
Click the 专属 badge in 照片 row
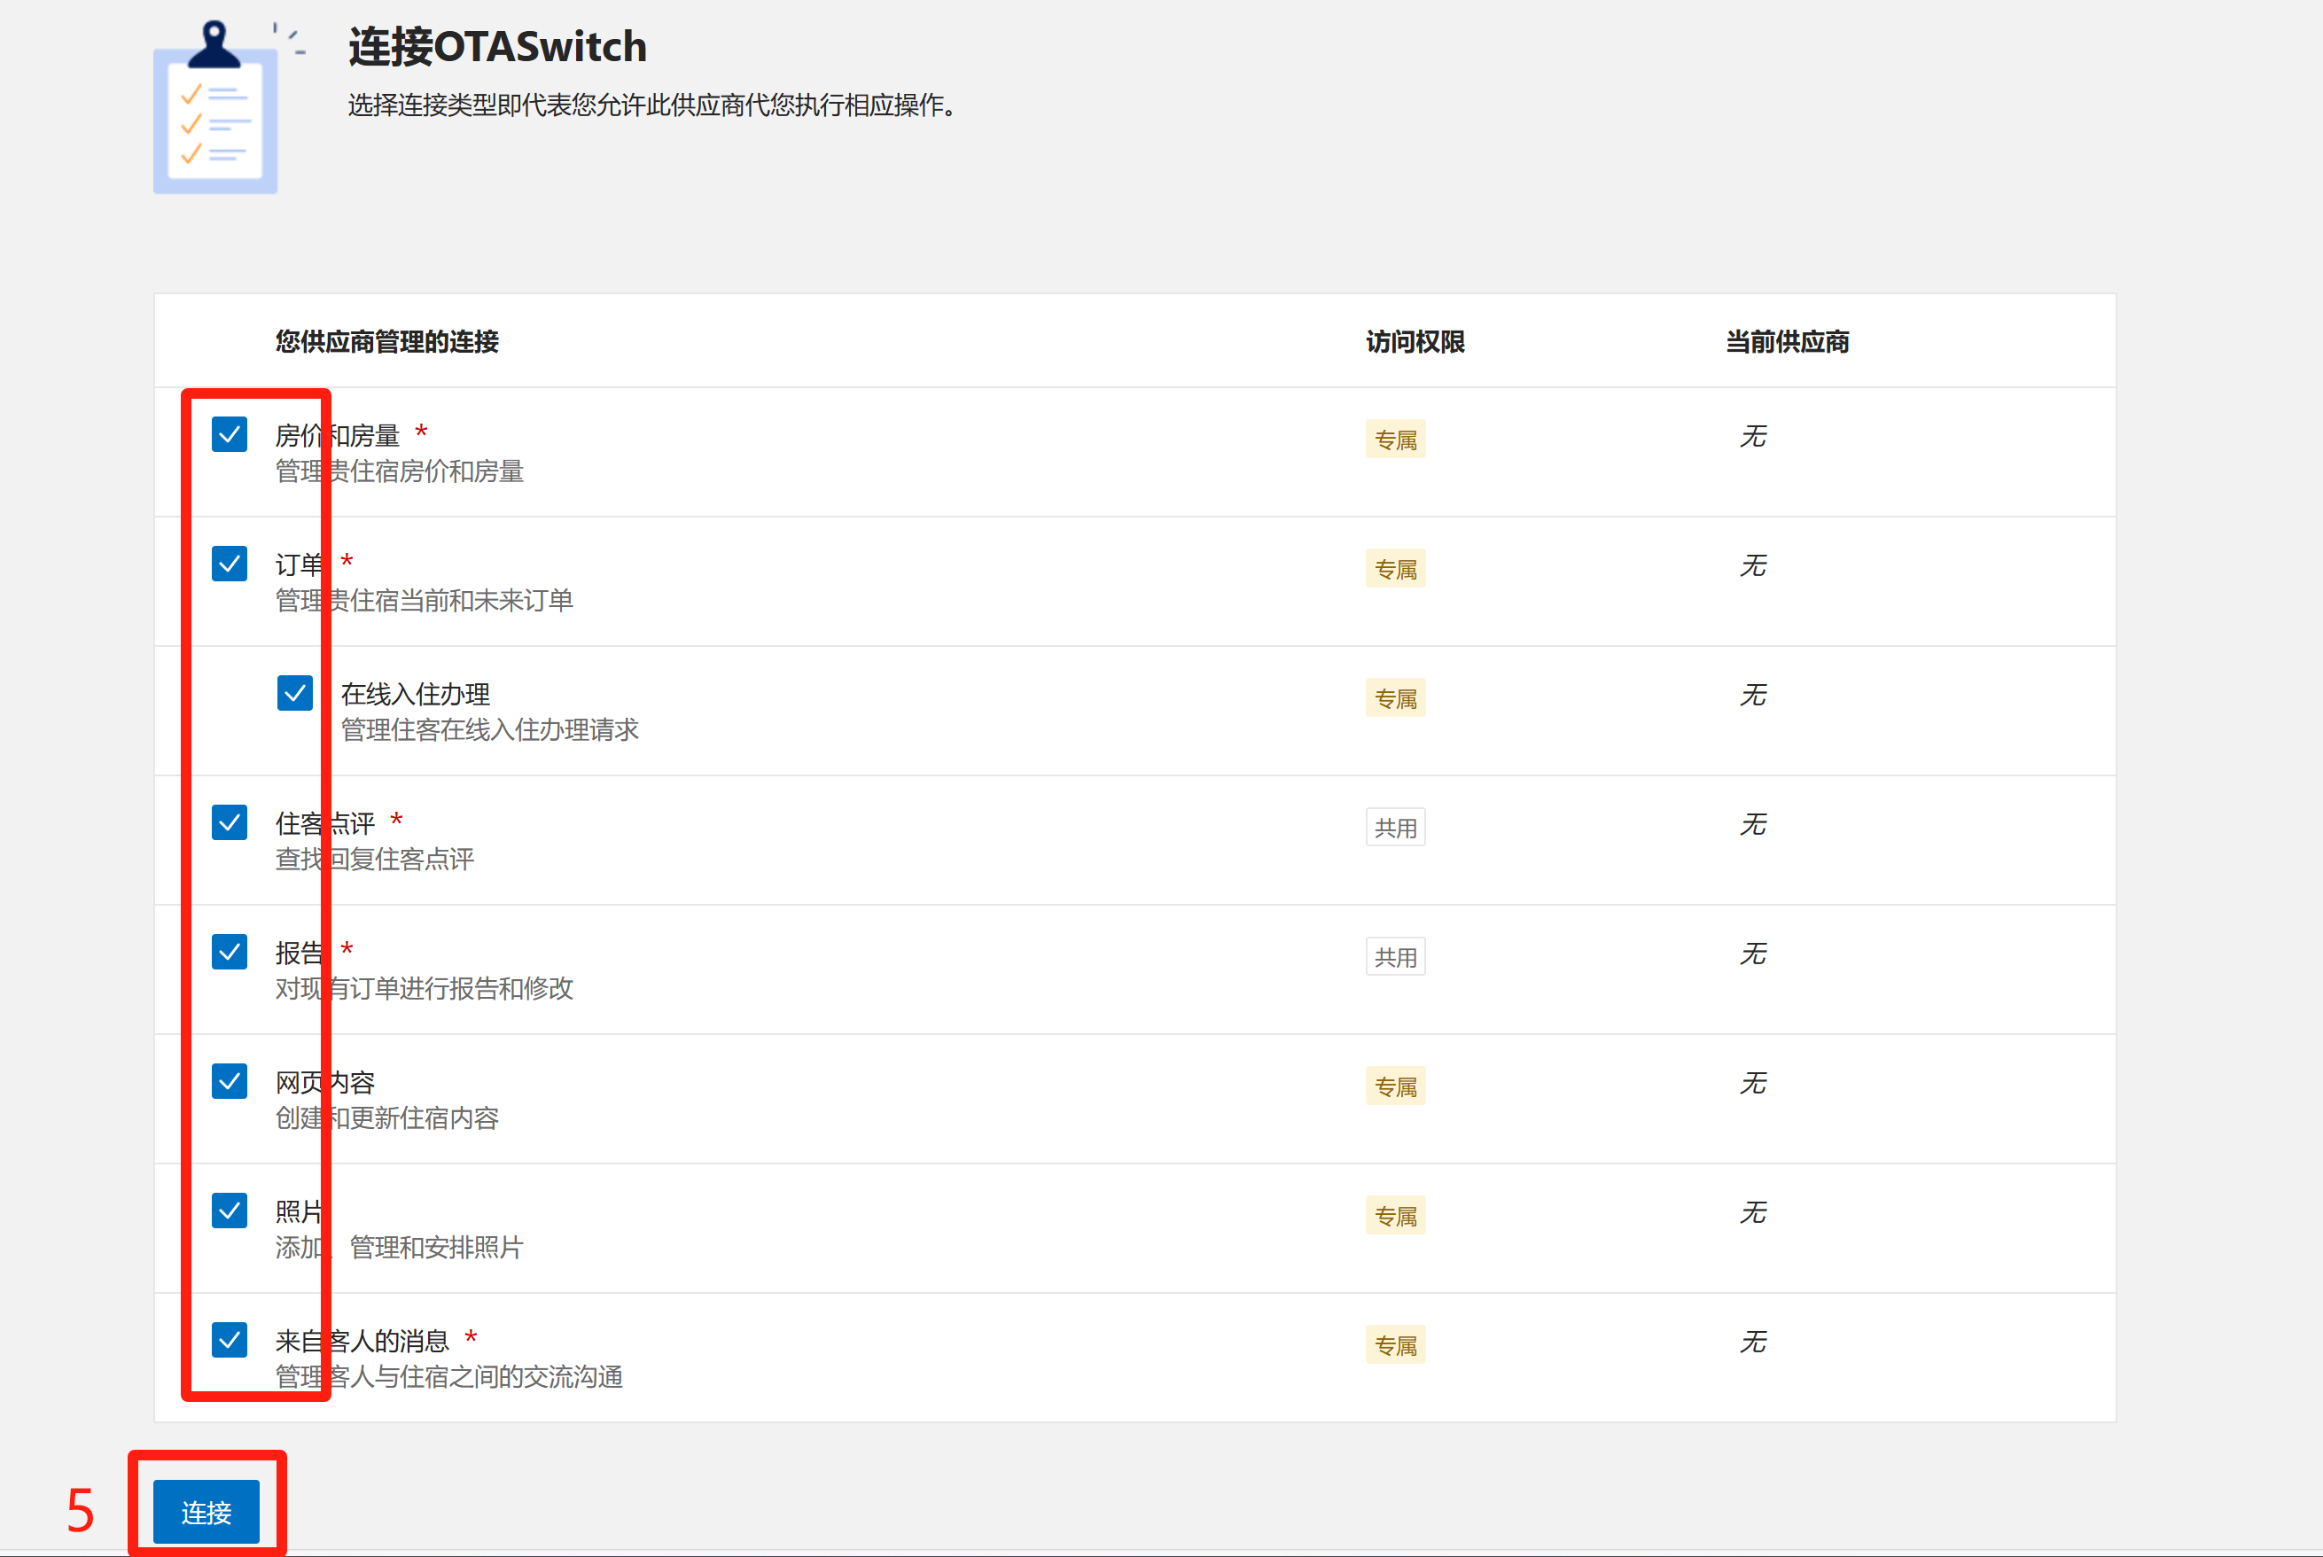(1395, 1216)
